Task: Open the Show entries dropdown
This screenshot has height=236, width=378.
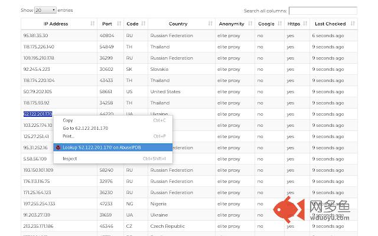Action: click(45, 10)
